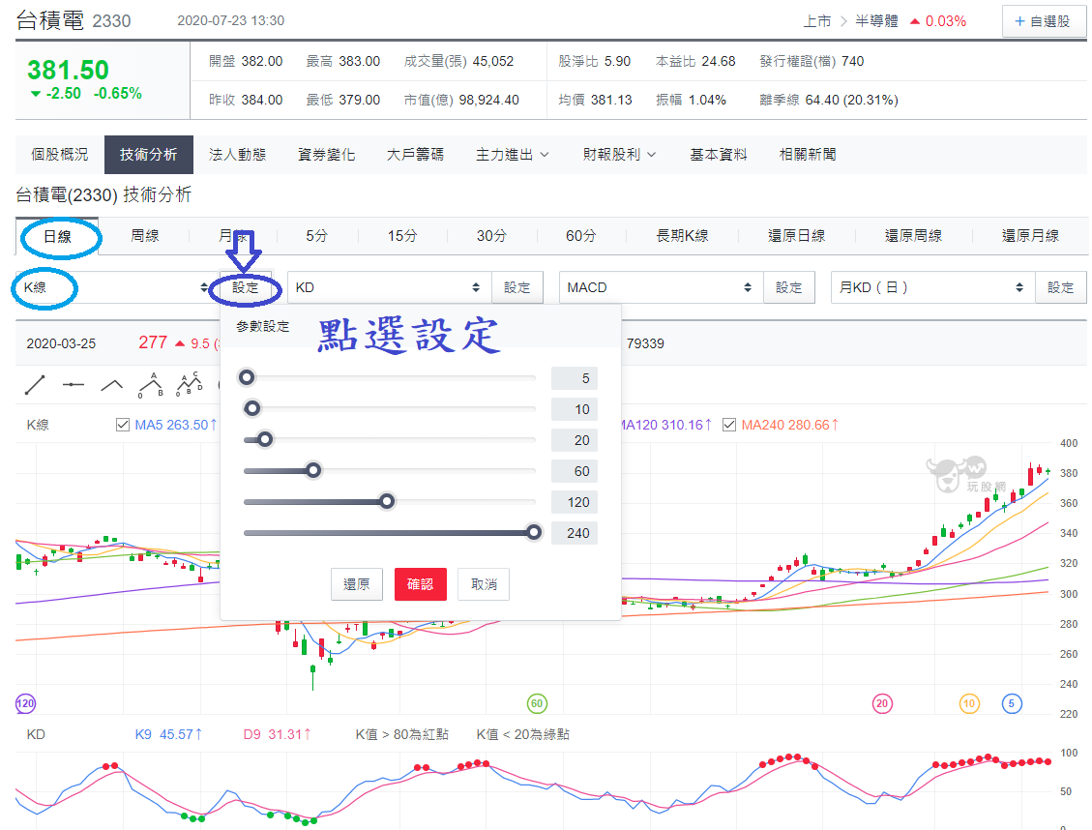Click the purple 120 marker circle

coord(25,703)
